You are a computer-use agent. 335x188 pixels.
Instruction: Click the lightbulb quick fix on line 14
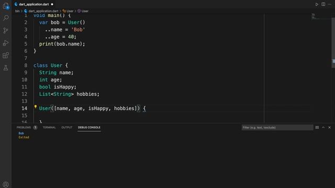coord(36,107)
